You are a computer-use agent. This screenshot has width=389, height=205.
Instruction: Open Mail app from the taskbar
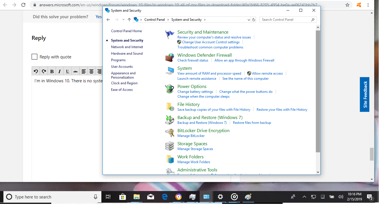pos(151,197)
